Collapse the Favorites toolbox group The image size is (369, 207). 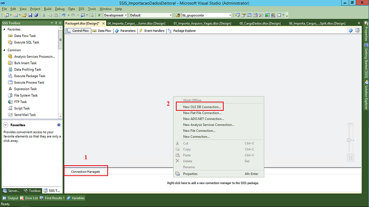coord(4,29)
